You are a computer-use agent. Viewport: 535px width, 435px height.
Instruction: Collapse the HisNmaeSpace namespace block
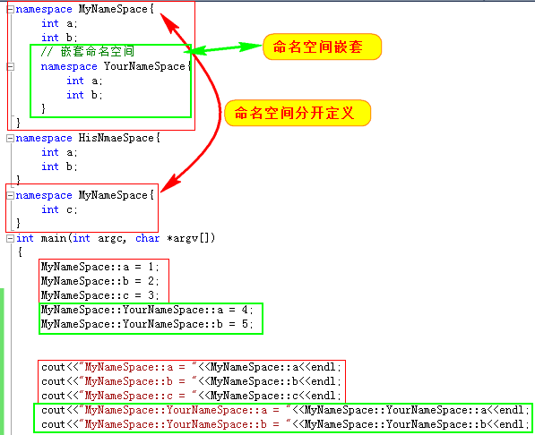coord(11,138)
